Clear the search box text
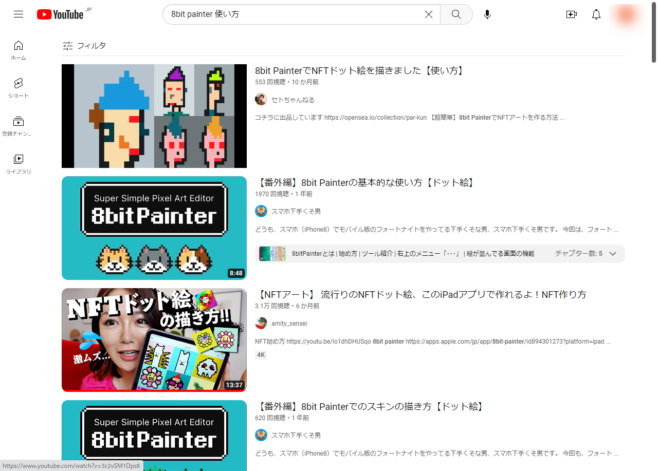The image size is (658, 471). [x=429, y=14]
